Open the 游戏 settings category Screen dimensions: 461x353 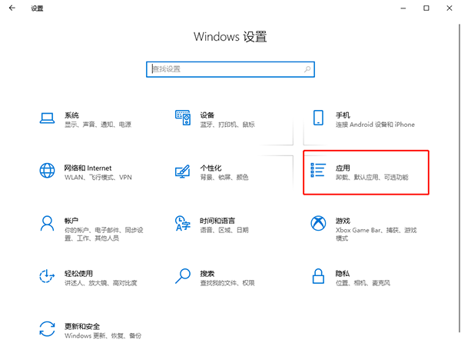click(x=366, y=229)
